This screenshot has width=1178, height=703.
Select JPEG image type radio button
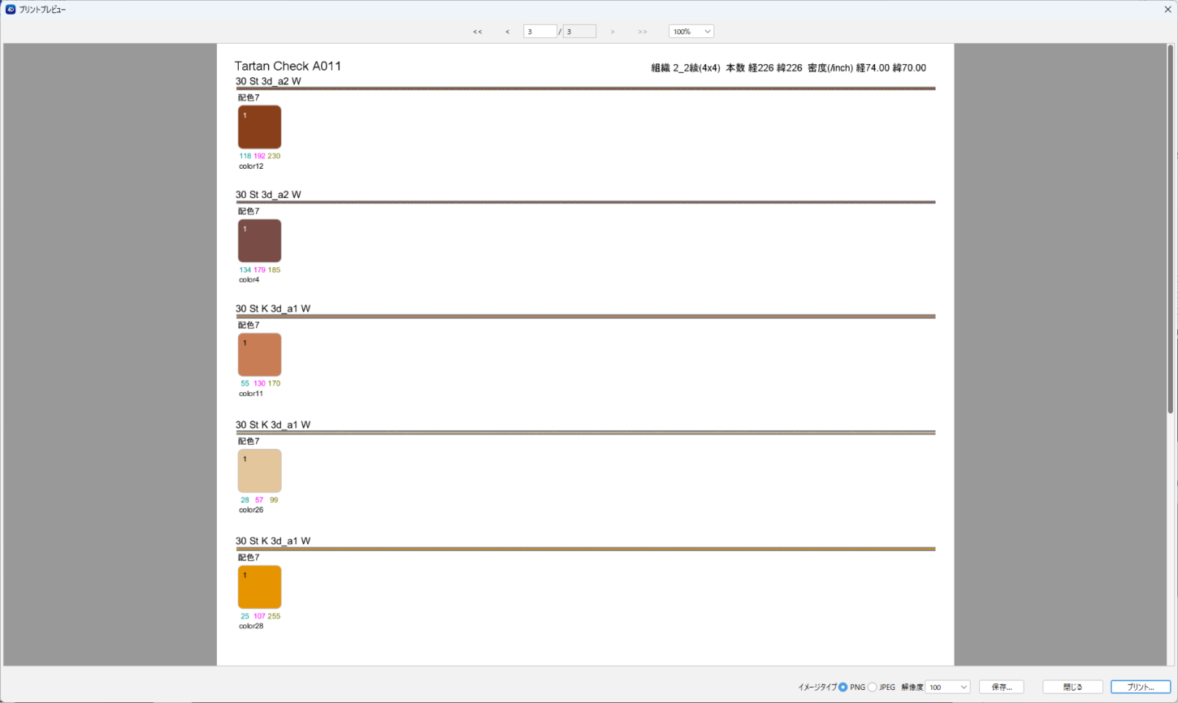(873, 688)
